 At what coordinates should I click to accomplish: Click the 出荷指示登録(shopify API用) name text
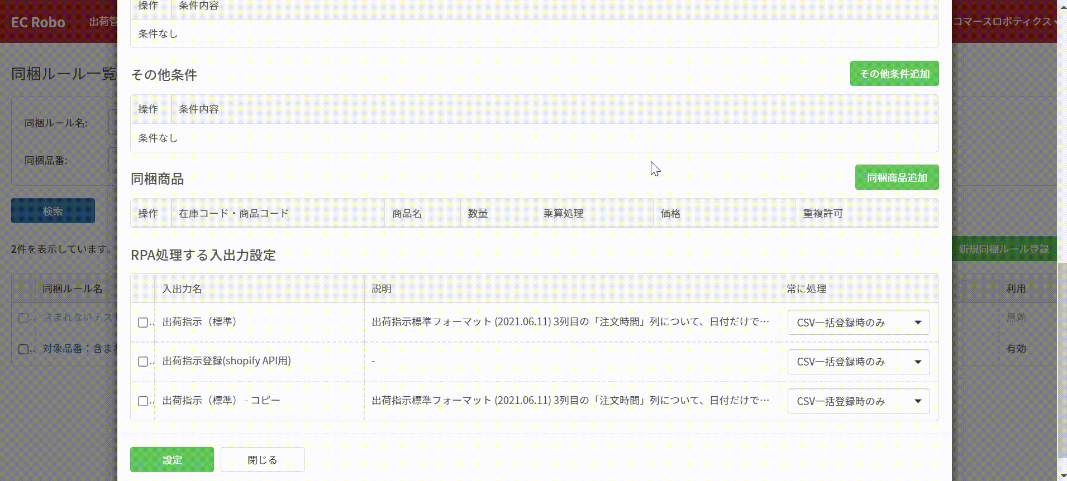coord(226,360)
